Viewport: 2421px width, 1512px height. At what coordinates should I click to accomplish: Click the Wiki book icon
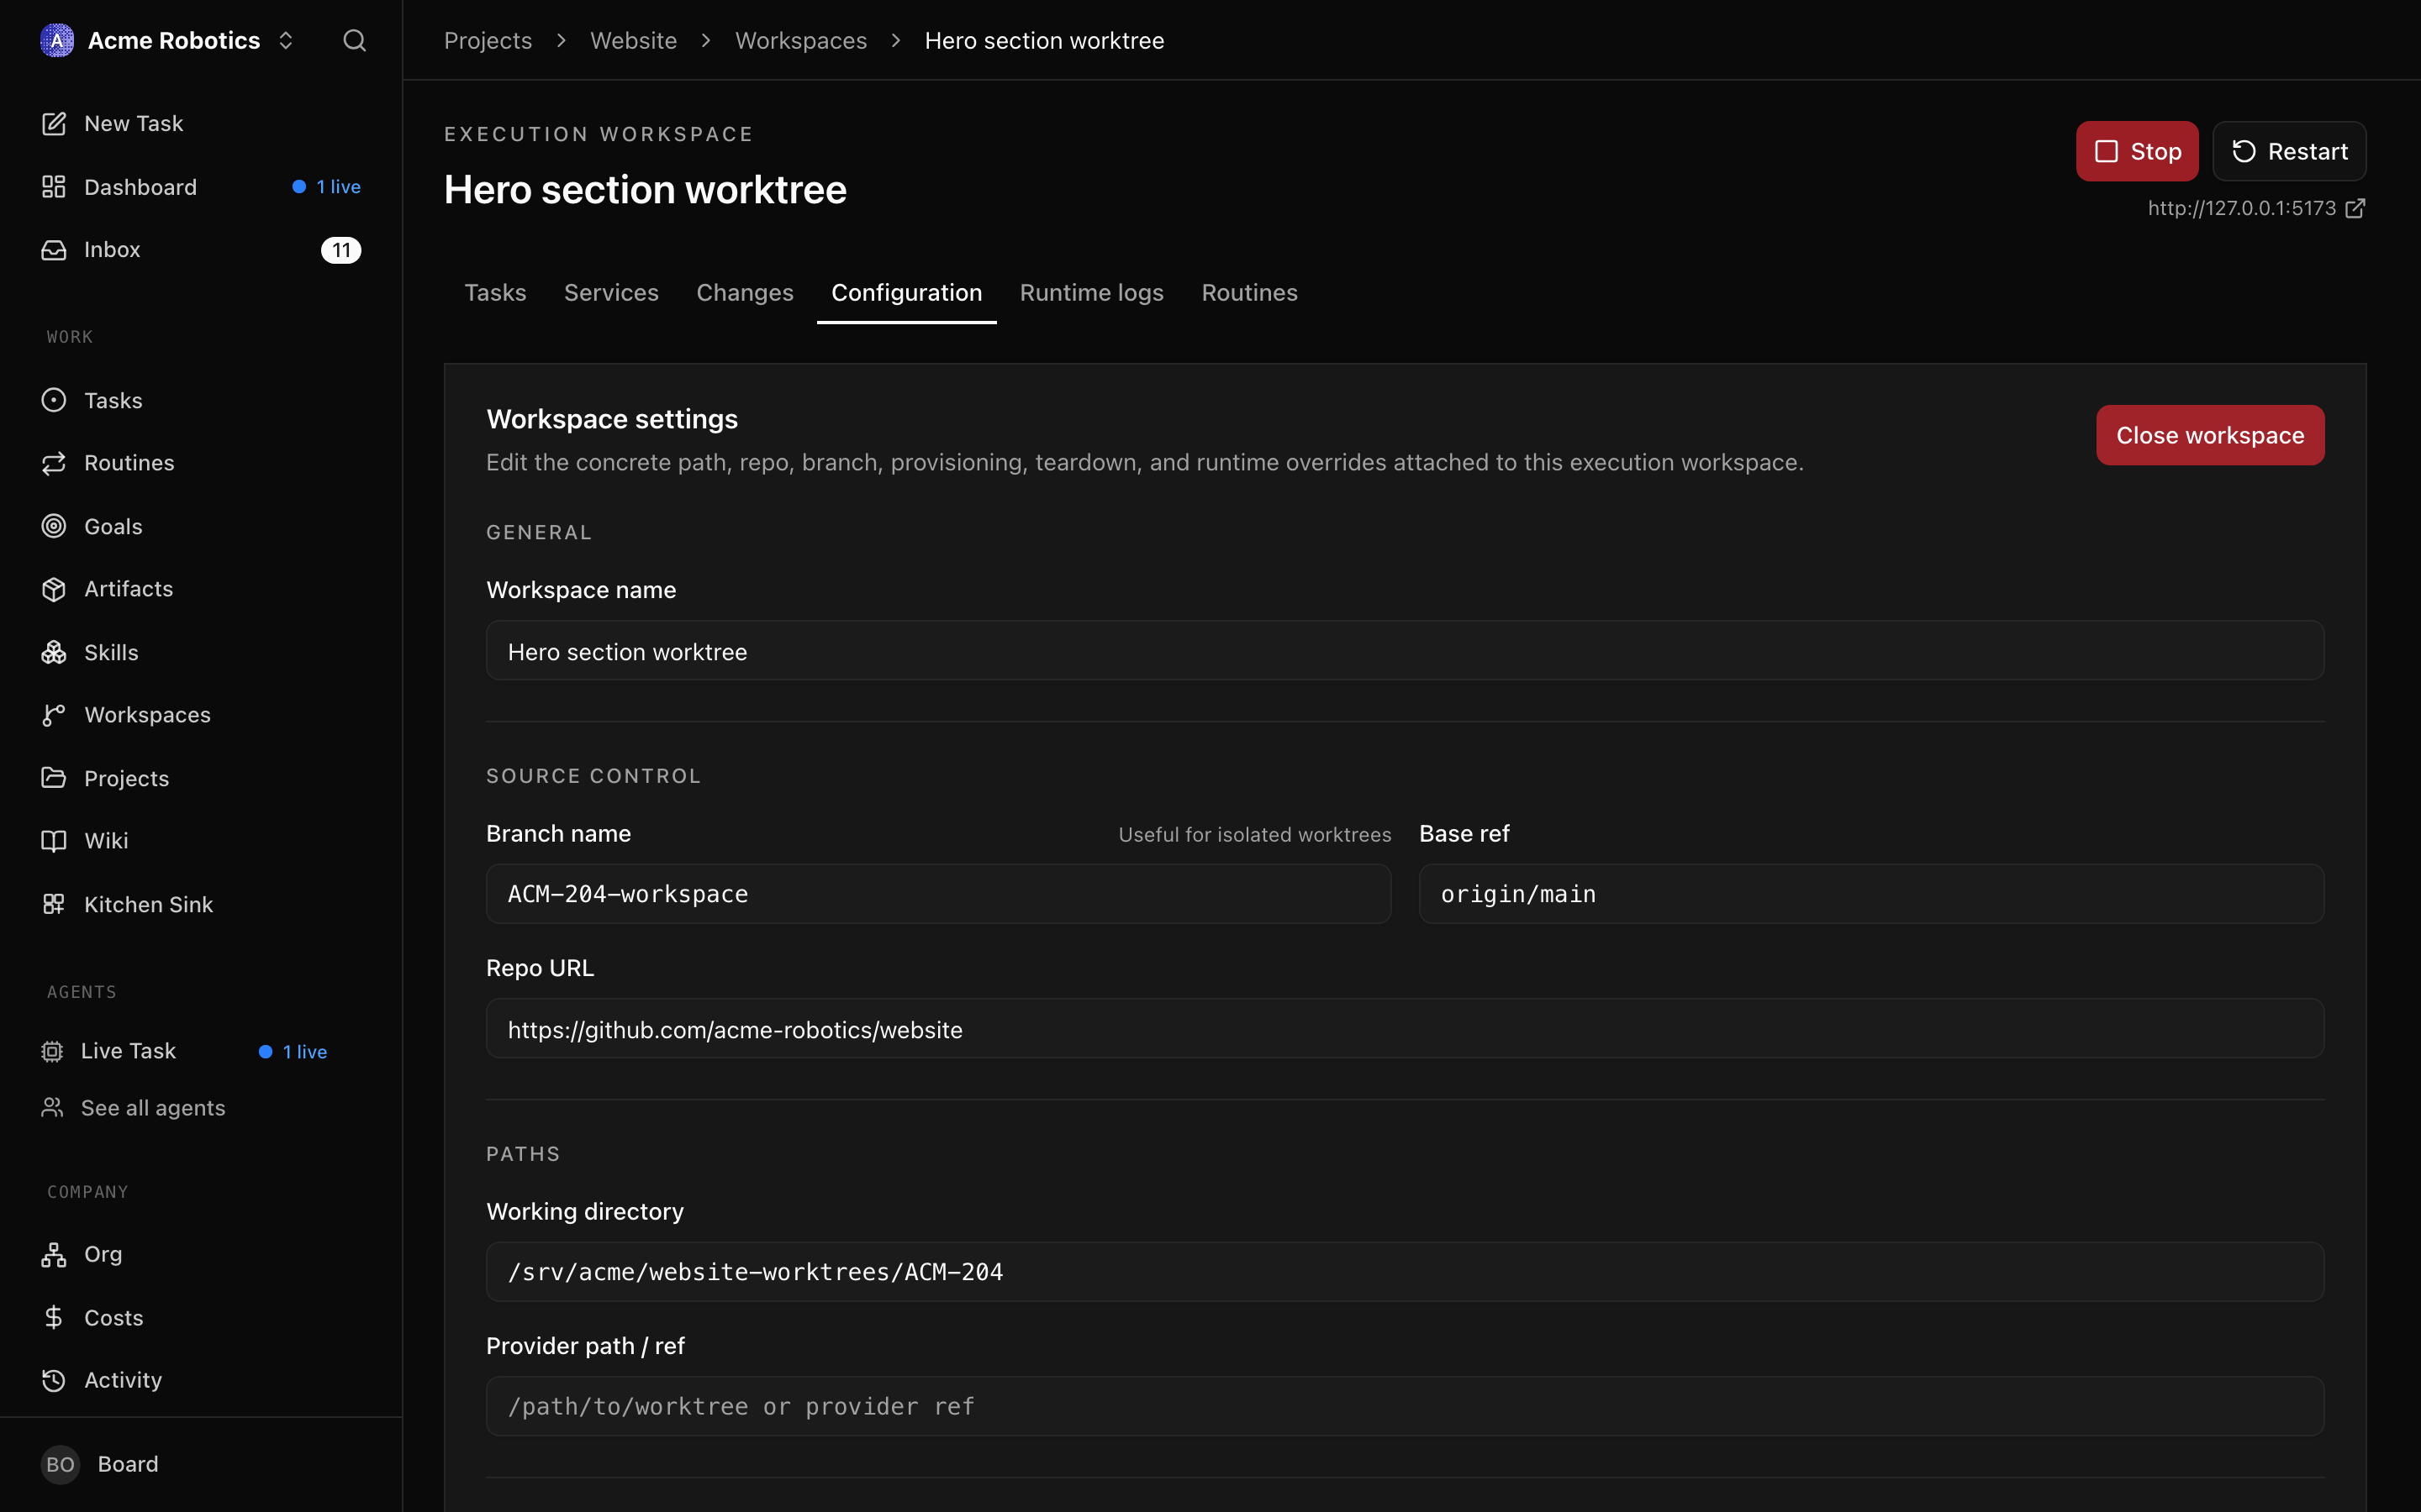54,841
